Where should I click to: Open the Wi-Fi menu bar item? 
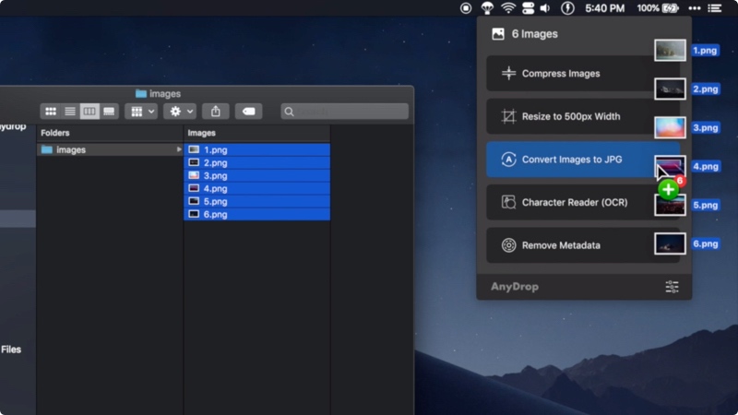click(x=508, y=8)
